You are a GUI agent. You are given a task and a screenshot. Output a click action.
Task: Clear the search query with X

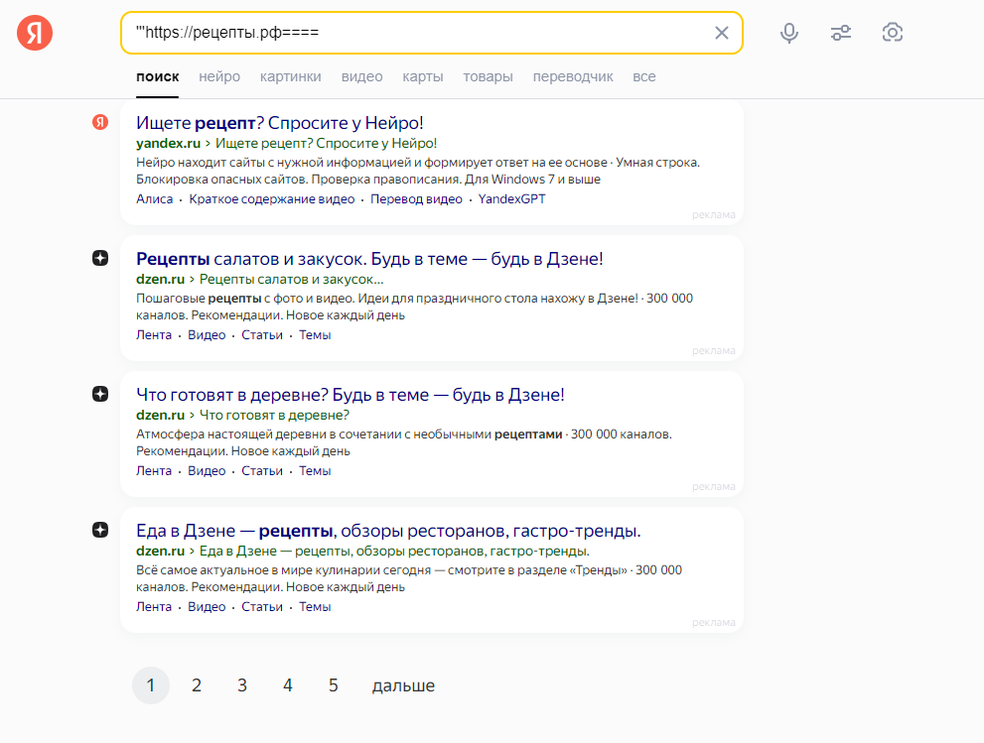722,33
